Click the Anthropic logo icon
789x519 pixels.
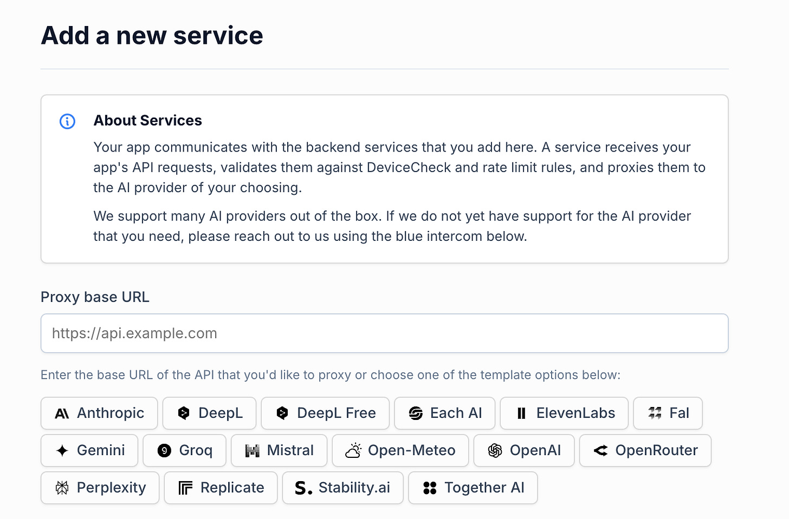tap(62, 413)
